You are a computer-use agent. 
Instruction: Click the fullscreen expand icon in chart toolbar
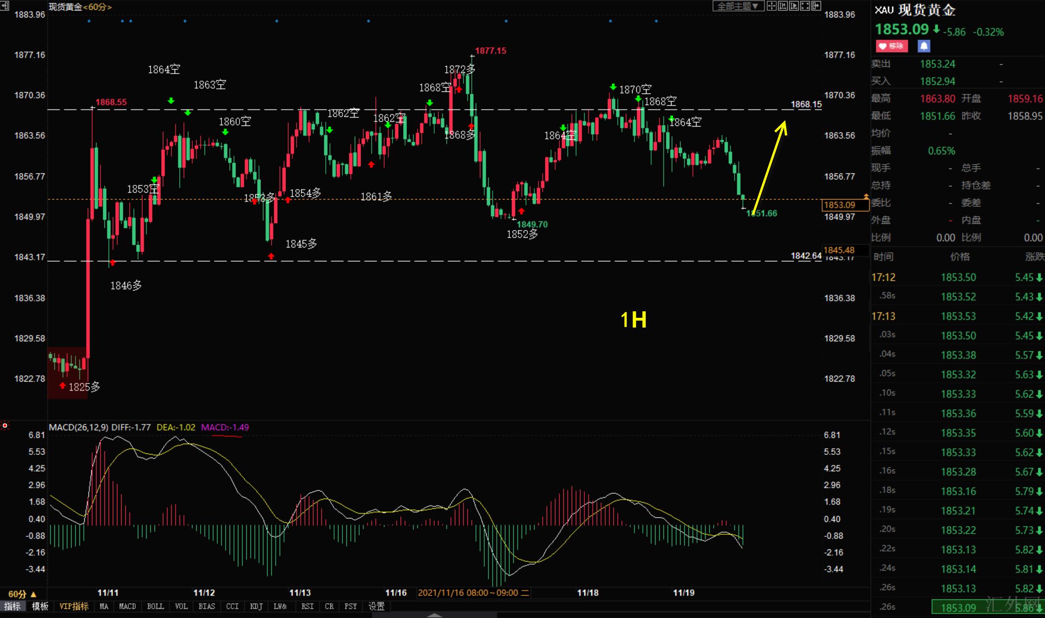tap(805, 6)
